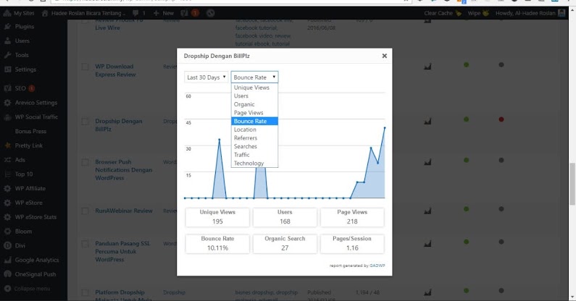Open Arevico Settings in sidebar

pos(36,103)
